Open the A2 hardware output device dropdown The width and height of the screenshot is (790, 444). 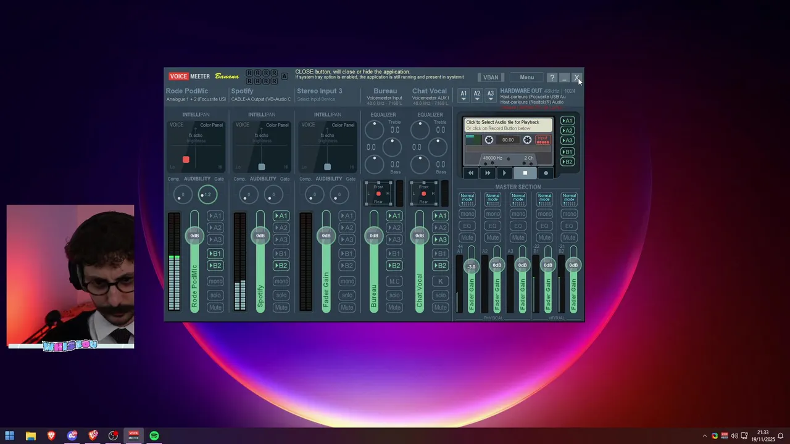(x=477, y=96)
